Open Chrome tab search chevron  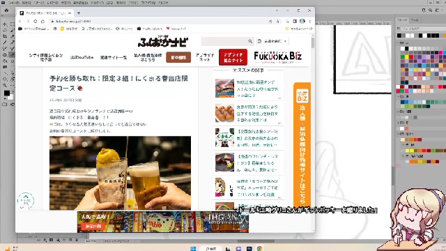point(277,10)
